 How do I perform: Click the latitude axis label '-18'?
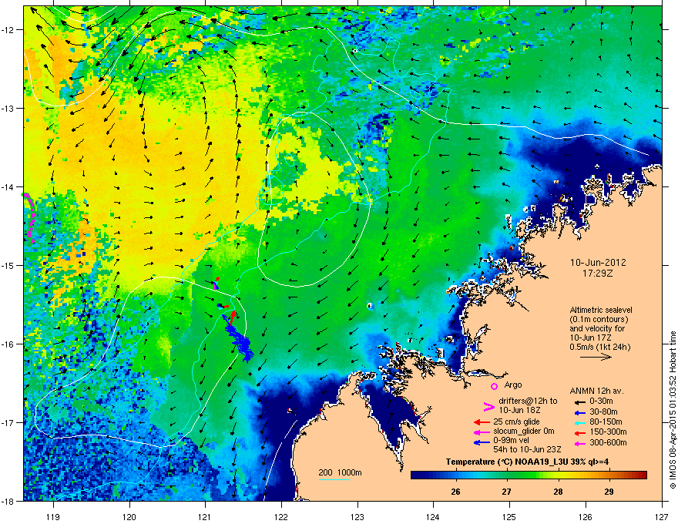pyautogui.click(x=8, y=501)
